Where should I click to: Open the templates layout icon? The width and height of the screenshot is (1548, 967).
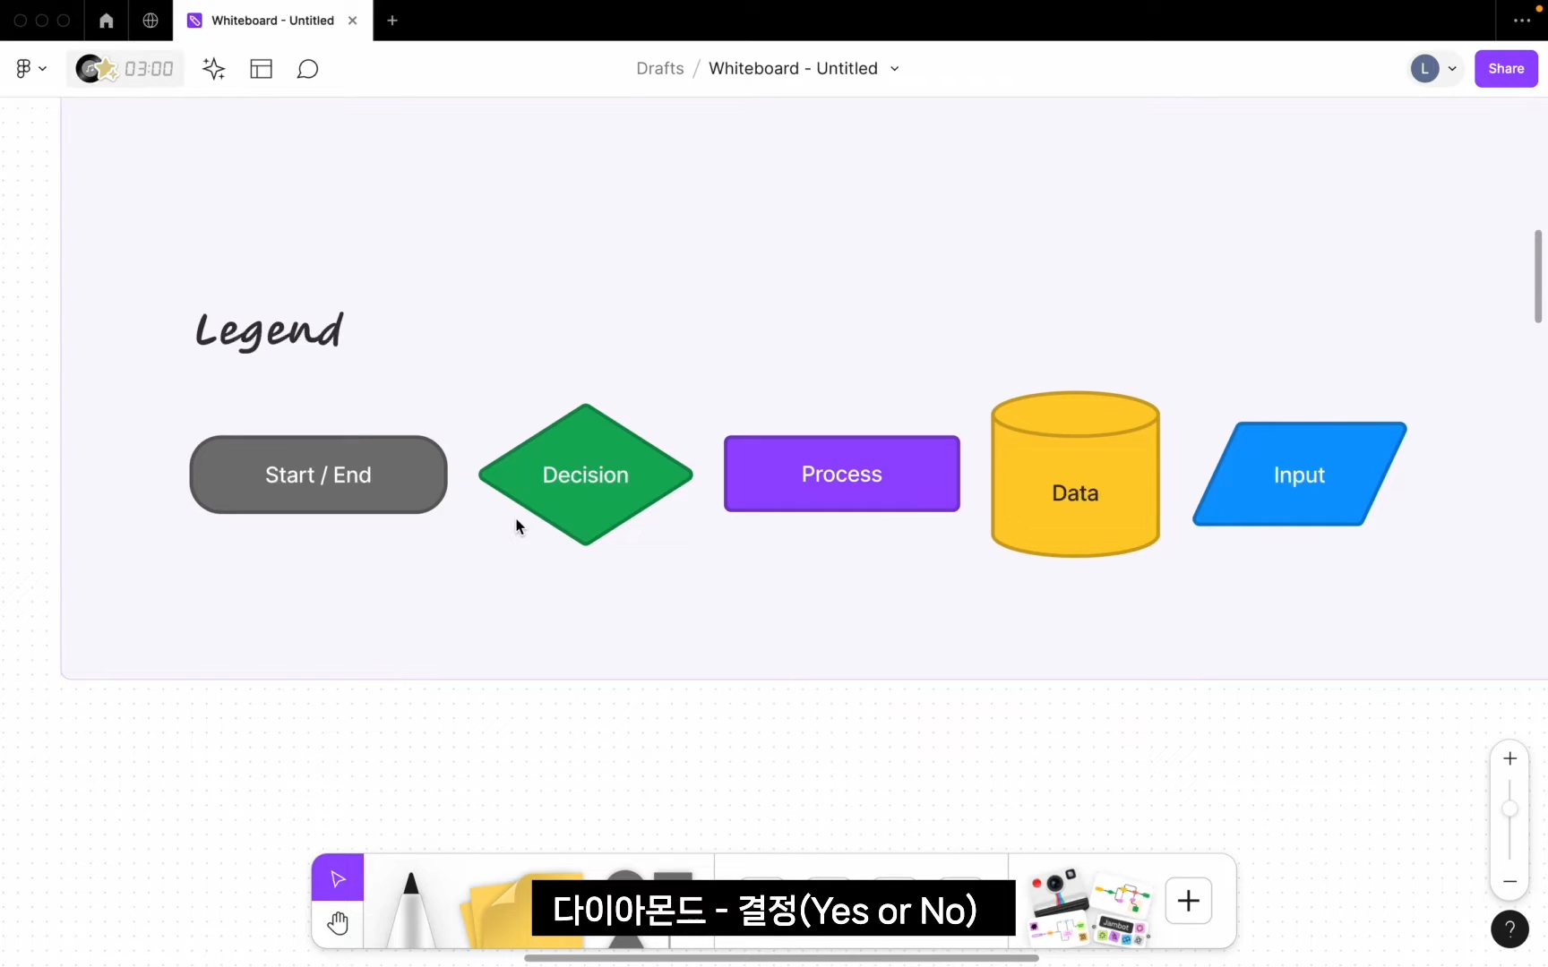pyautogui.click(x=261, y=69)
